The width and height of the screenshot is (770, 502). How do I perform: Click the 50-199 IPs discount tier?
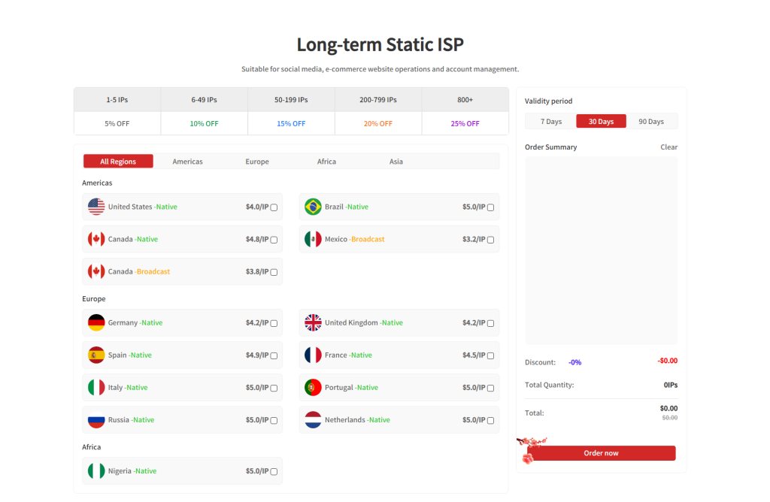[x=291, y=100]
